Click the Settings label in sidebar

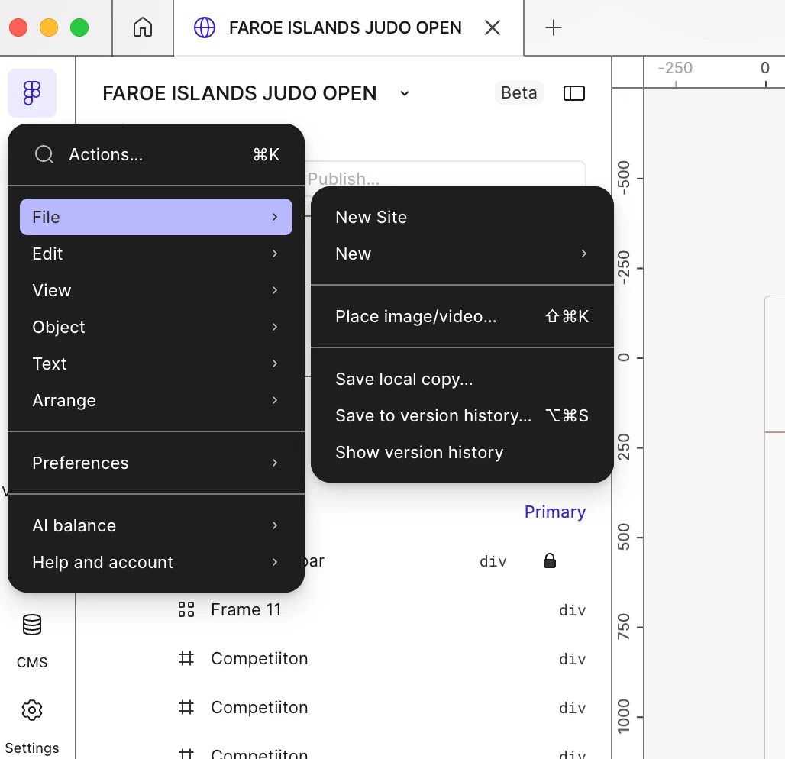pos(32,748)
